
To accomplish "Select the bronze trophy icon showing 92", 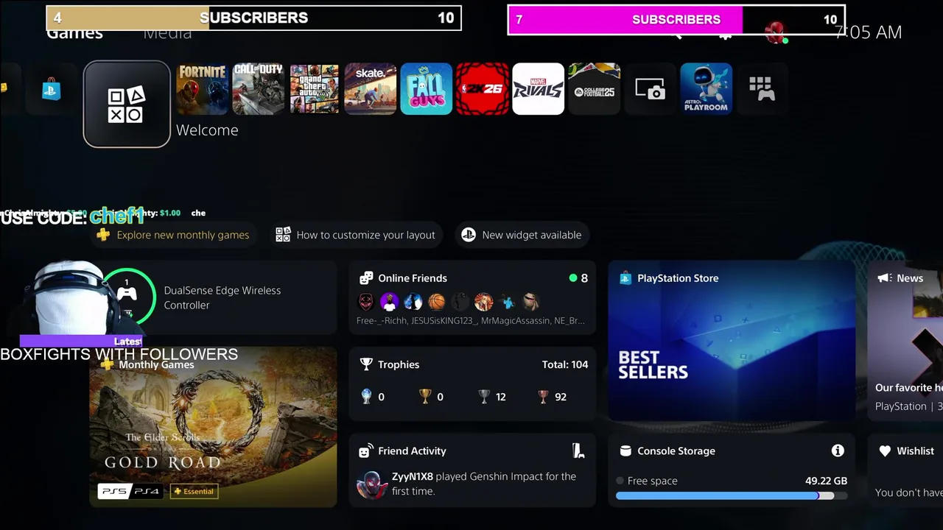I will tap(543, 396).
